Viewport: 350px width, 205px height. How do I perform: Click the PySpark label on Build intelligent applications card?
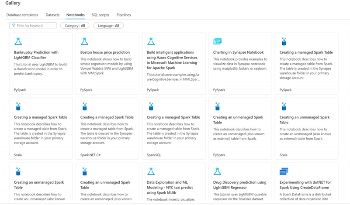[152, 90]
